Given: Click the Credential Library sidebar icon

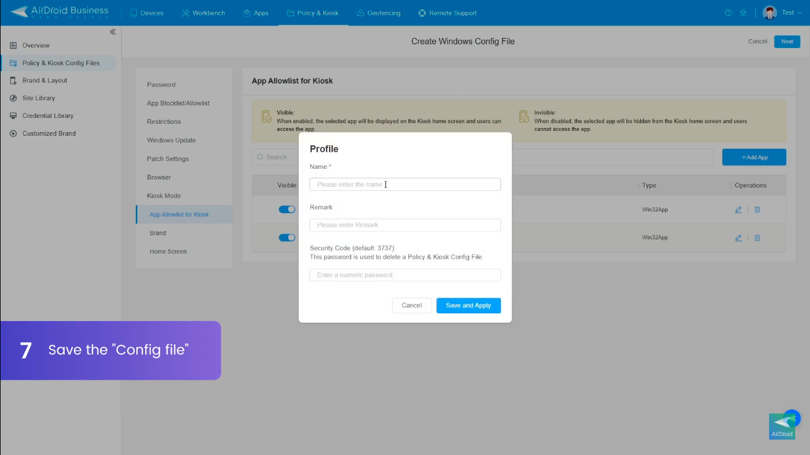Looking at the screenshot, I should pyautogui.click(x=13, y=116).
